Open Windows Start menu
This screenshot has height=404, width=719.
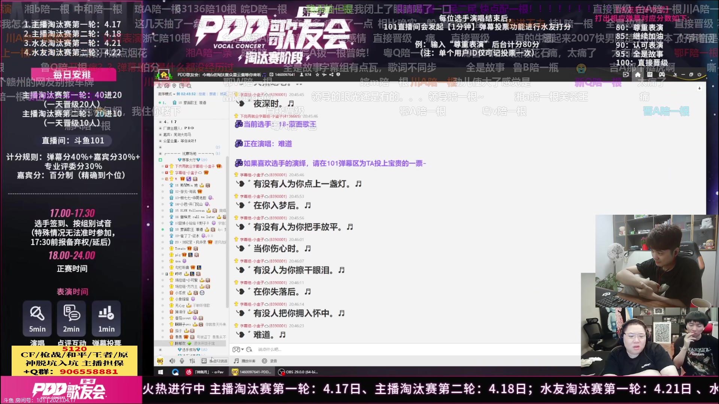(x=161, y=372)
